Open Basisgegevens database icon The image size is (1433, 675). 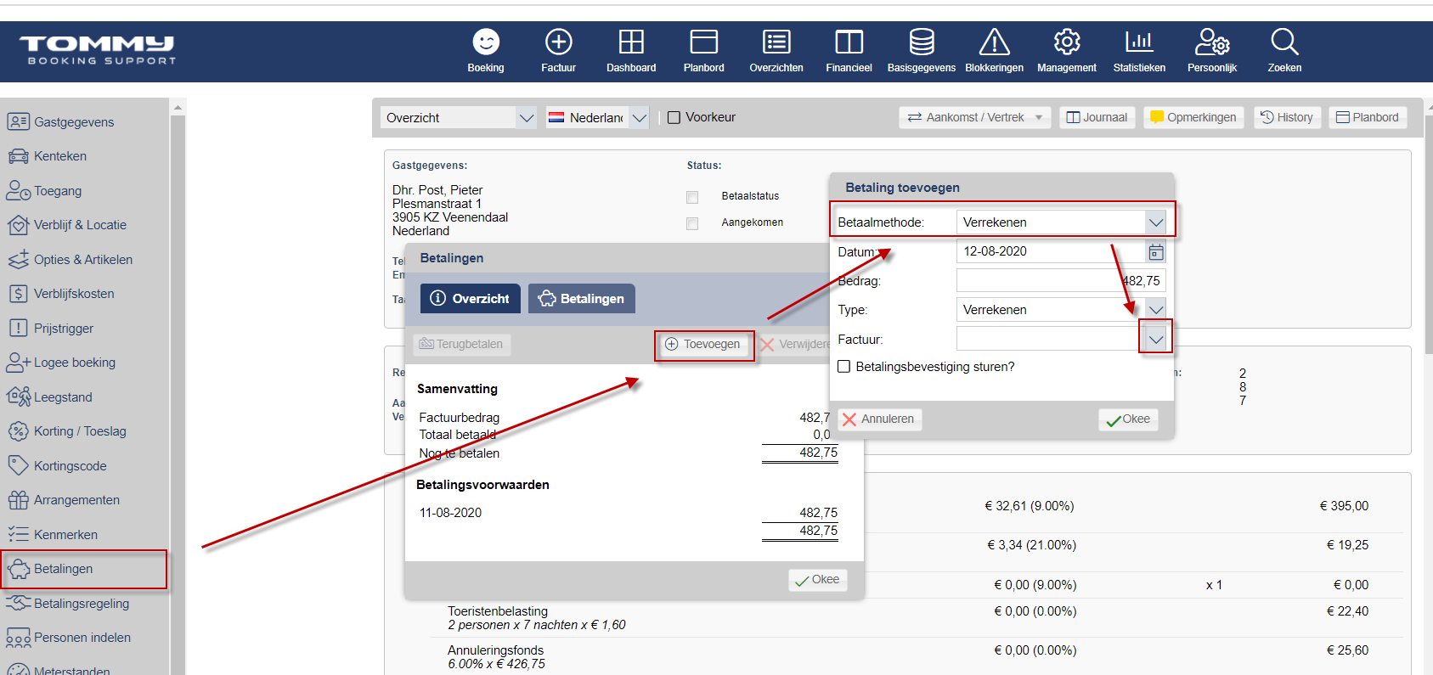tap(922, 42)
